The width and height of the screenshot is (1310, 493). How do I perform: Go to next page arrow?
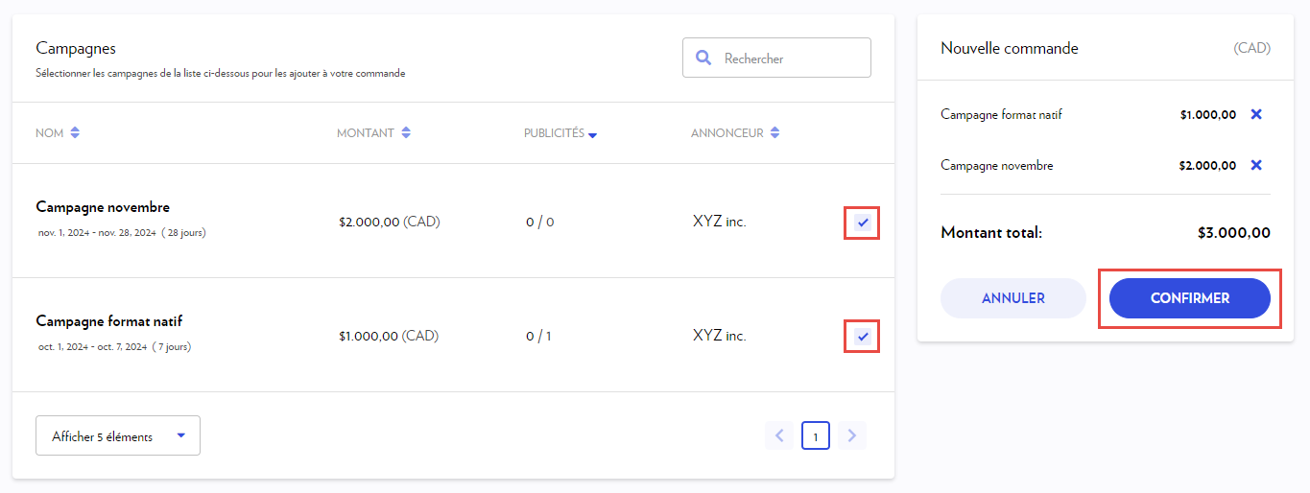pos(851,435)
